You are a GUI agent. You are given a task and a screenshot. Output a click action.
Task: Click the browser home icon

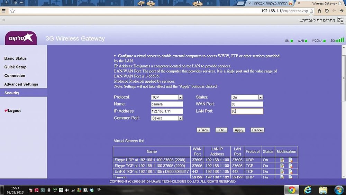(x=319, y=11)
